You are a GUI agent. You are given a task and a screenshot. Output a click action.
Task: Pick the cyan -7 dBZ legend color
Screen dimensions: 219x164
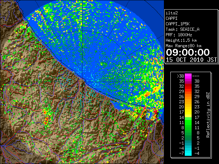pyautogui.click(x=188, y=153)
